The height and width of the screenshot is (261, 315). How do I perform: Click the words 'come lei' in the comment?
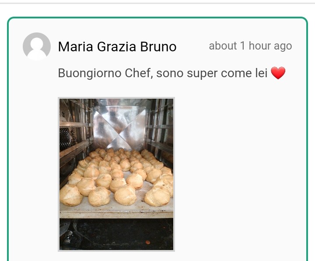(x=244, y=73)
